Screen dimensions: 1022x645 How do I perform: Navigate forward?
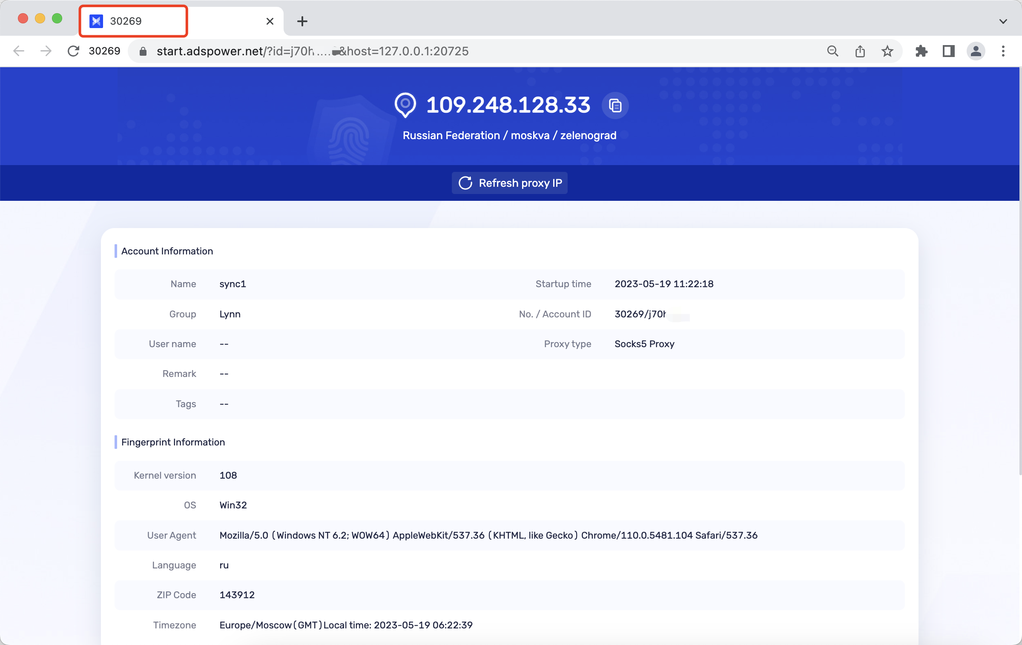(x=46, y=51)
